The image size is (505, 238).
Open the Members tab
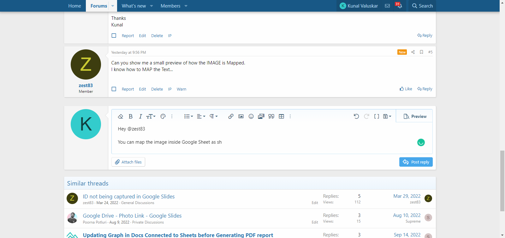[170, 6]
